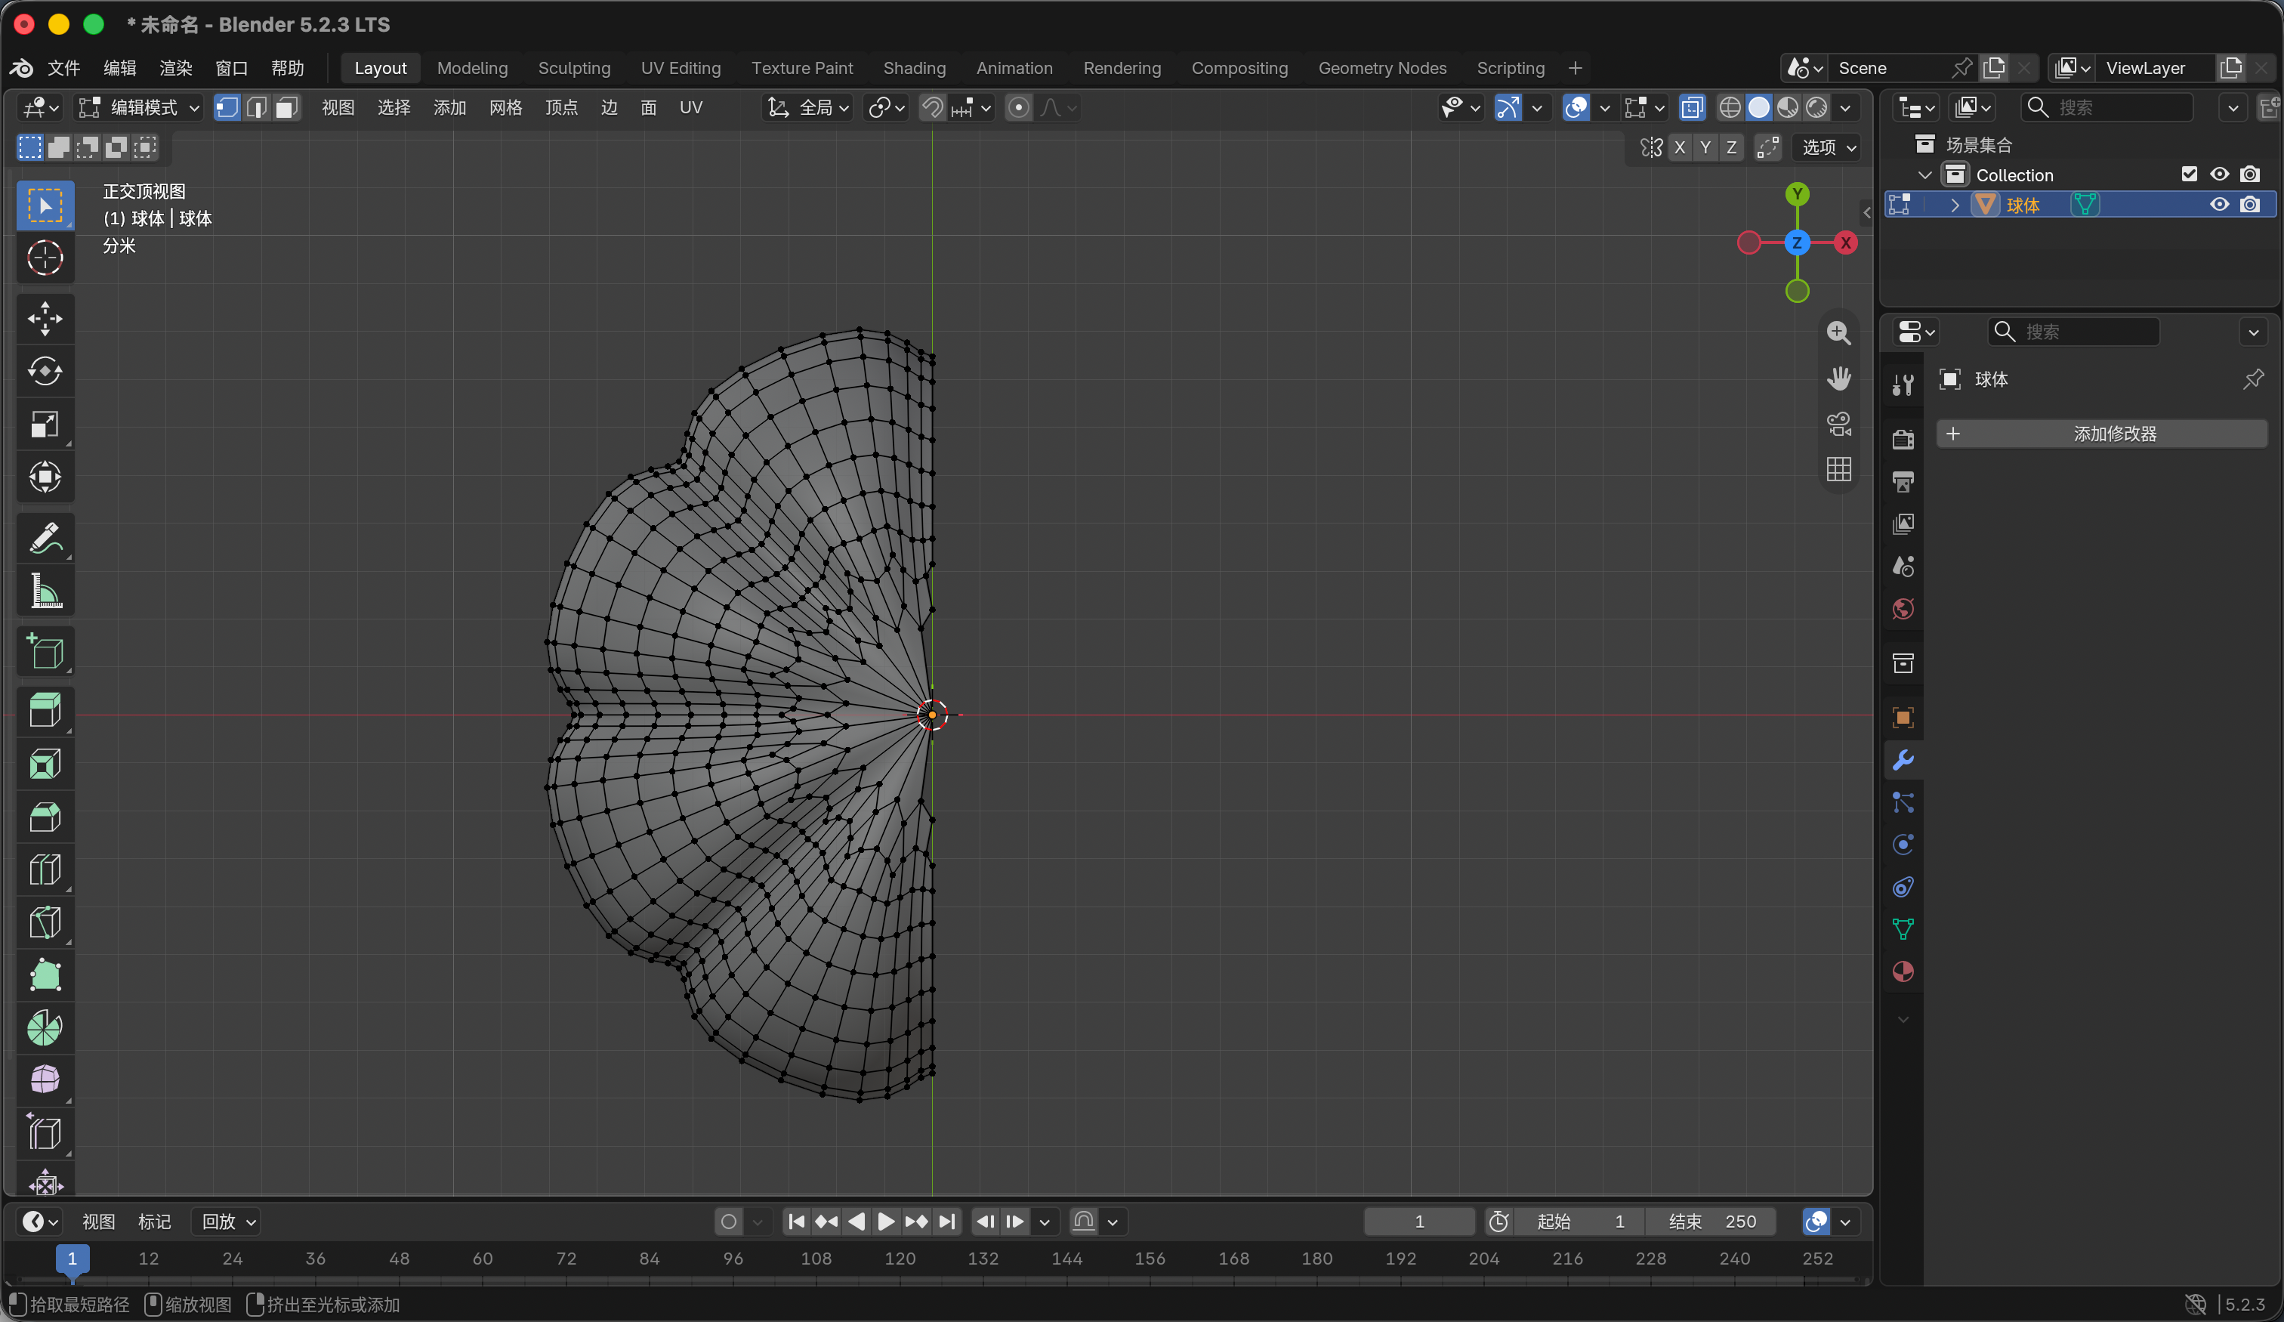Image resolution: width=2284 pixels, height=1322 pixels.
Task: Switch to face select mode
Action: pos(286,107)
